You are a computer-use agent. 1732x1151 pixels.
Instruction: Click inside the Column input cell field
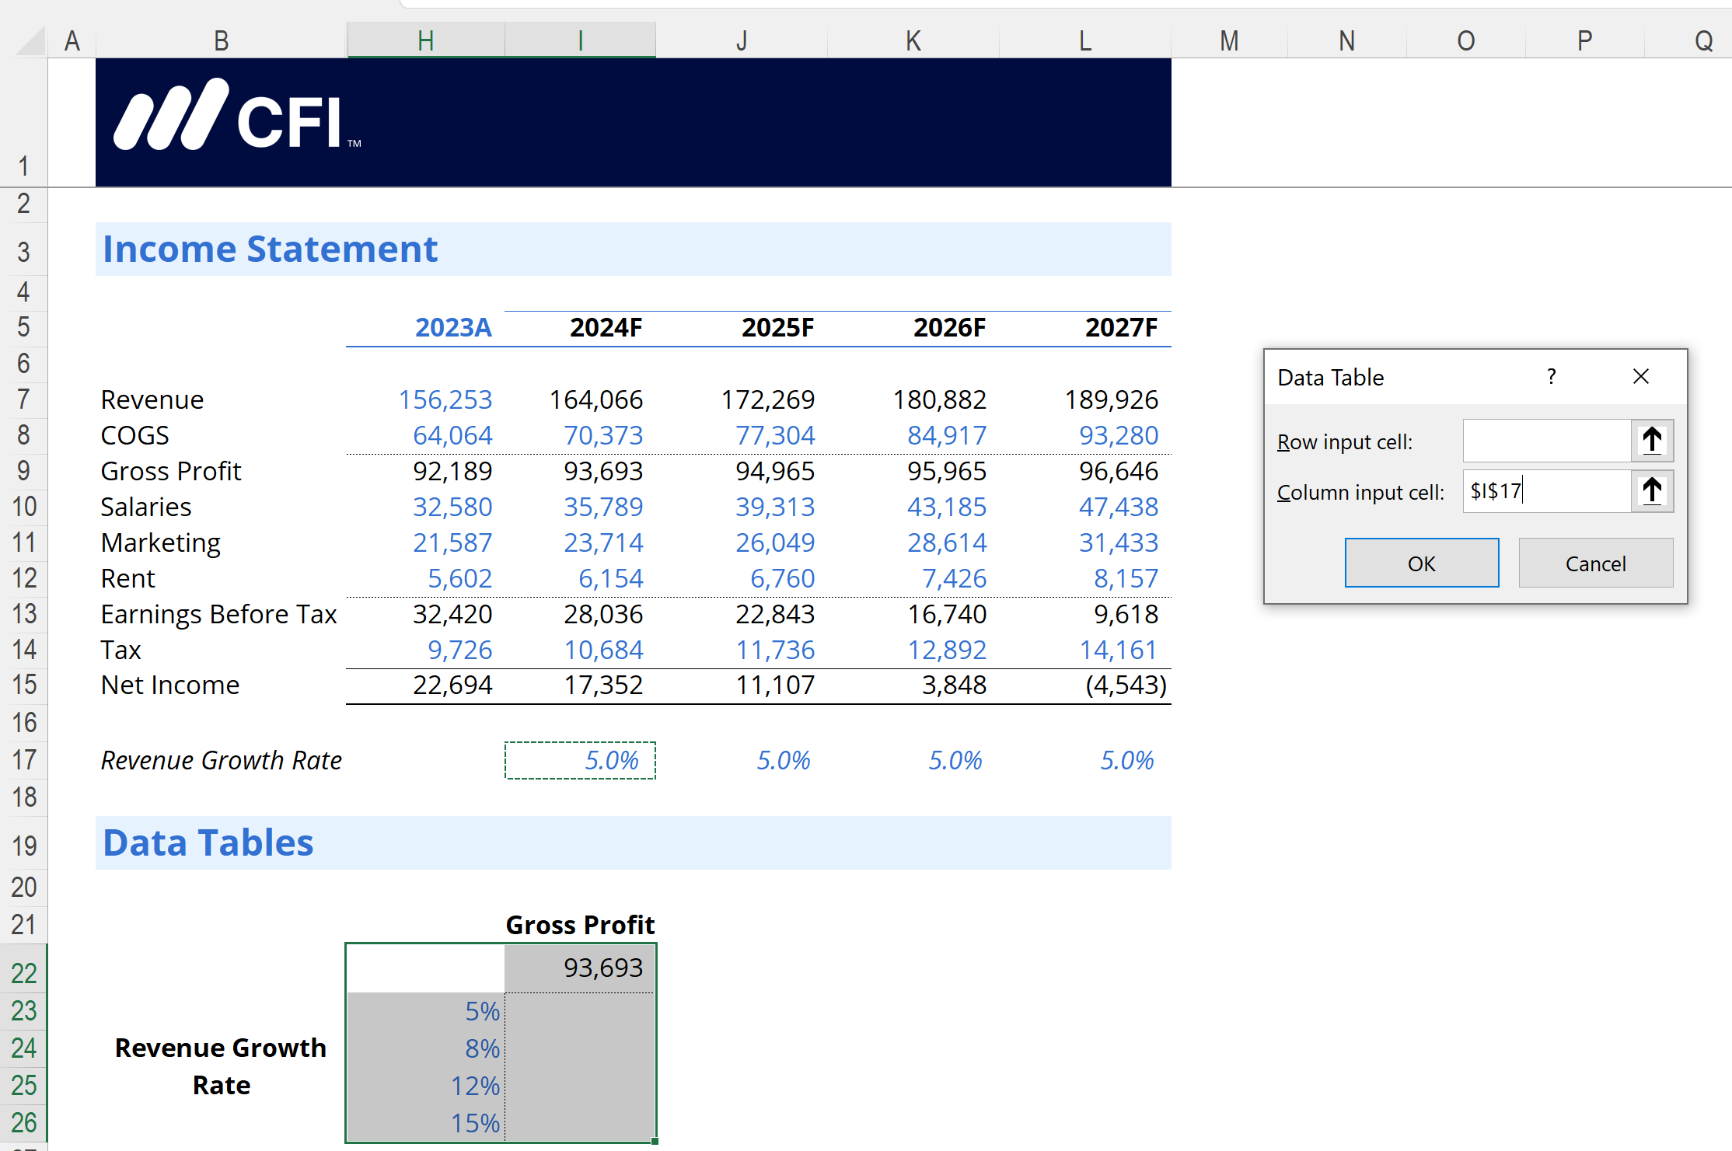click(1545, 491)
